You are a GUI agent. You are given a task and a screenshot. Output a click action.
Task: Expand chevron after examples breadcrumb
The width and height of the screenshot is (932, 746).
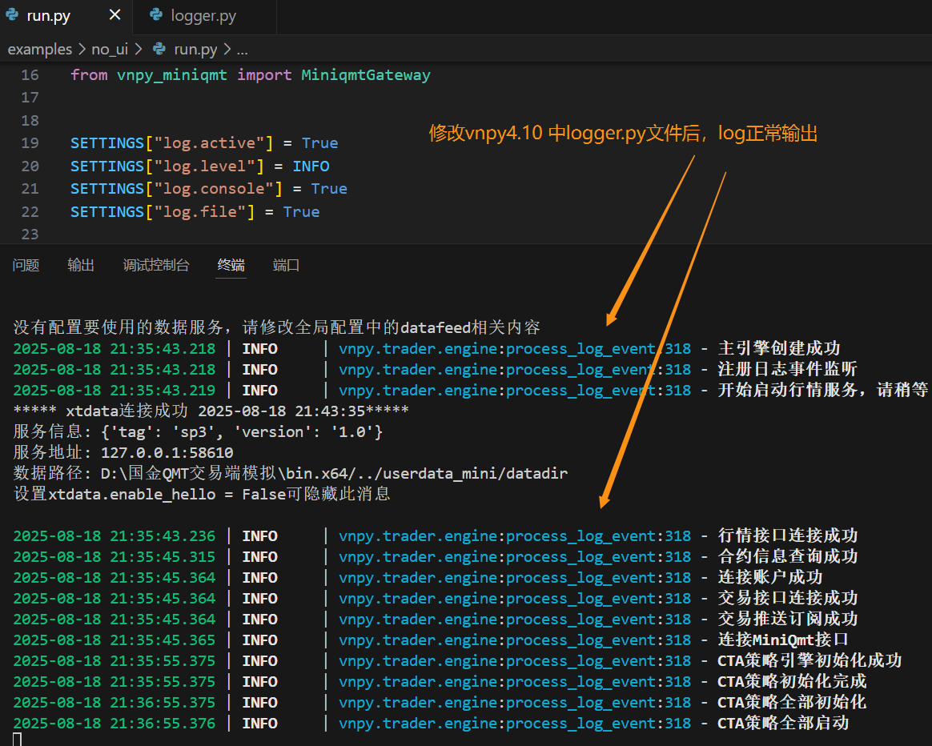(82, 49)
